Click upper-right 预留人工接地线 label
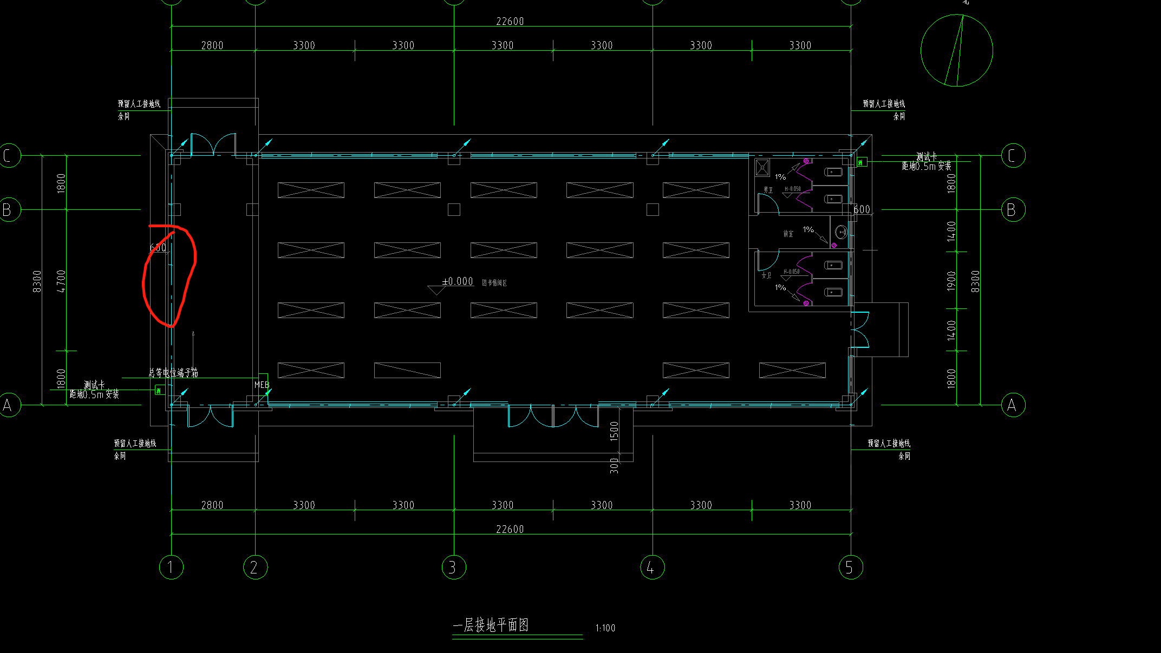Screen dimensions: 1161x653 pos(884,103)
